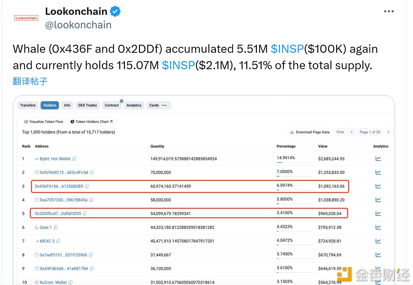Copy address 0x436F6186...61356B3B5
The image size is (413, 285).
[x=87, y=186]
